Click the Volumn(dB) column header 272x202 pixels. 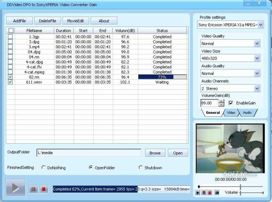pos(125,31)
